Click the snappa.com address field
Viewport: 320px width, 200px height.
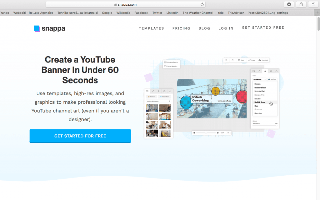pyautogui.click(x=125, y=4)
